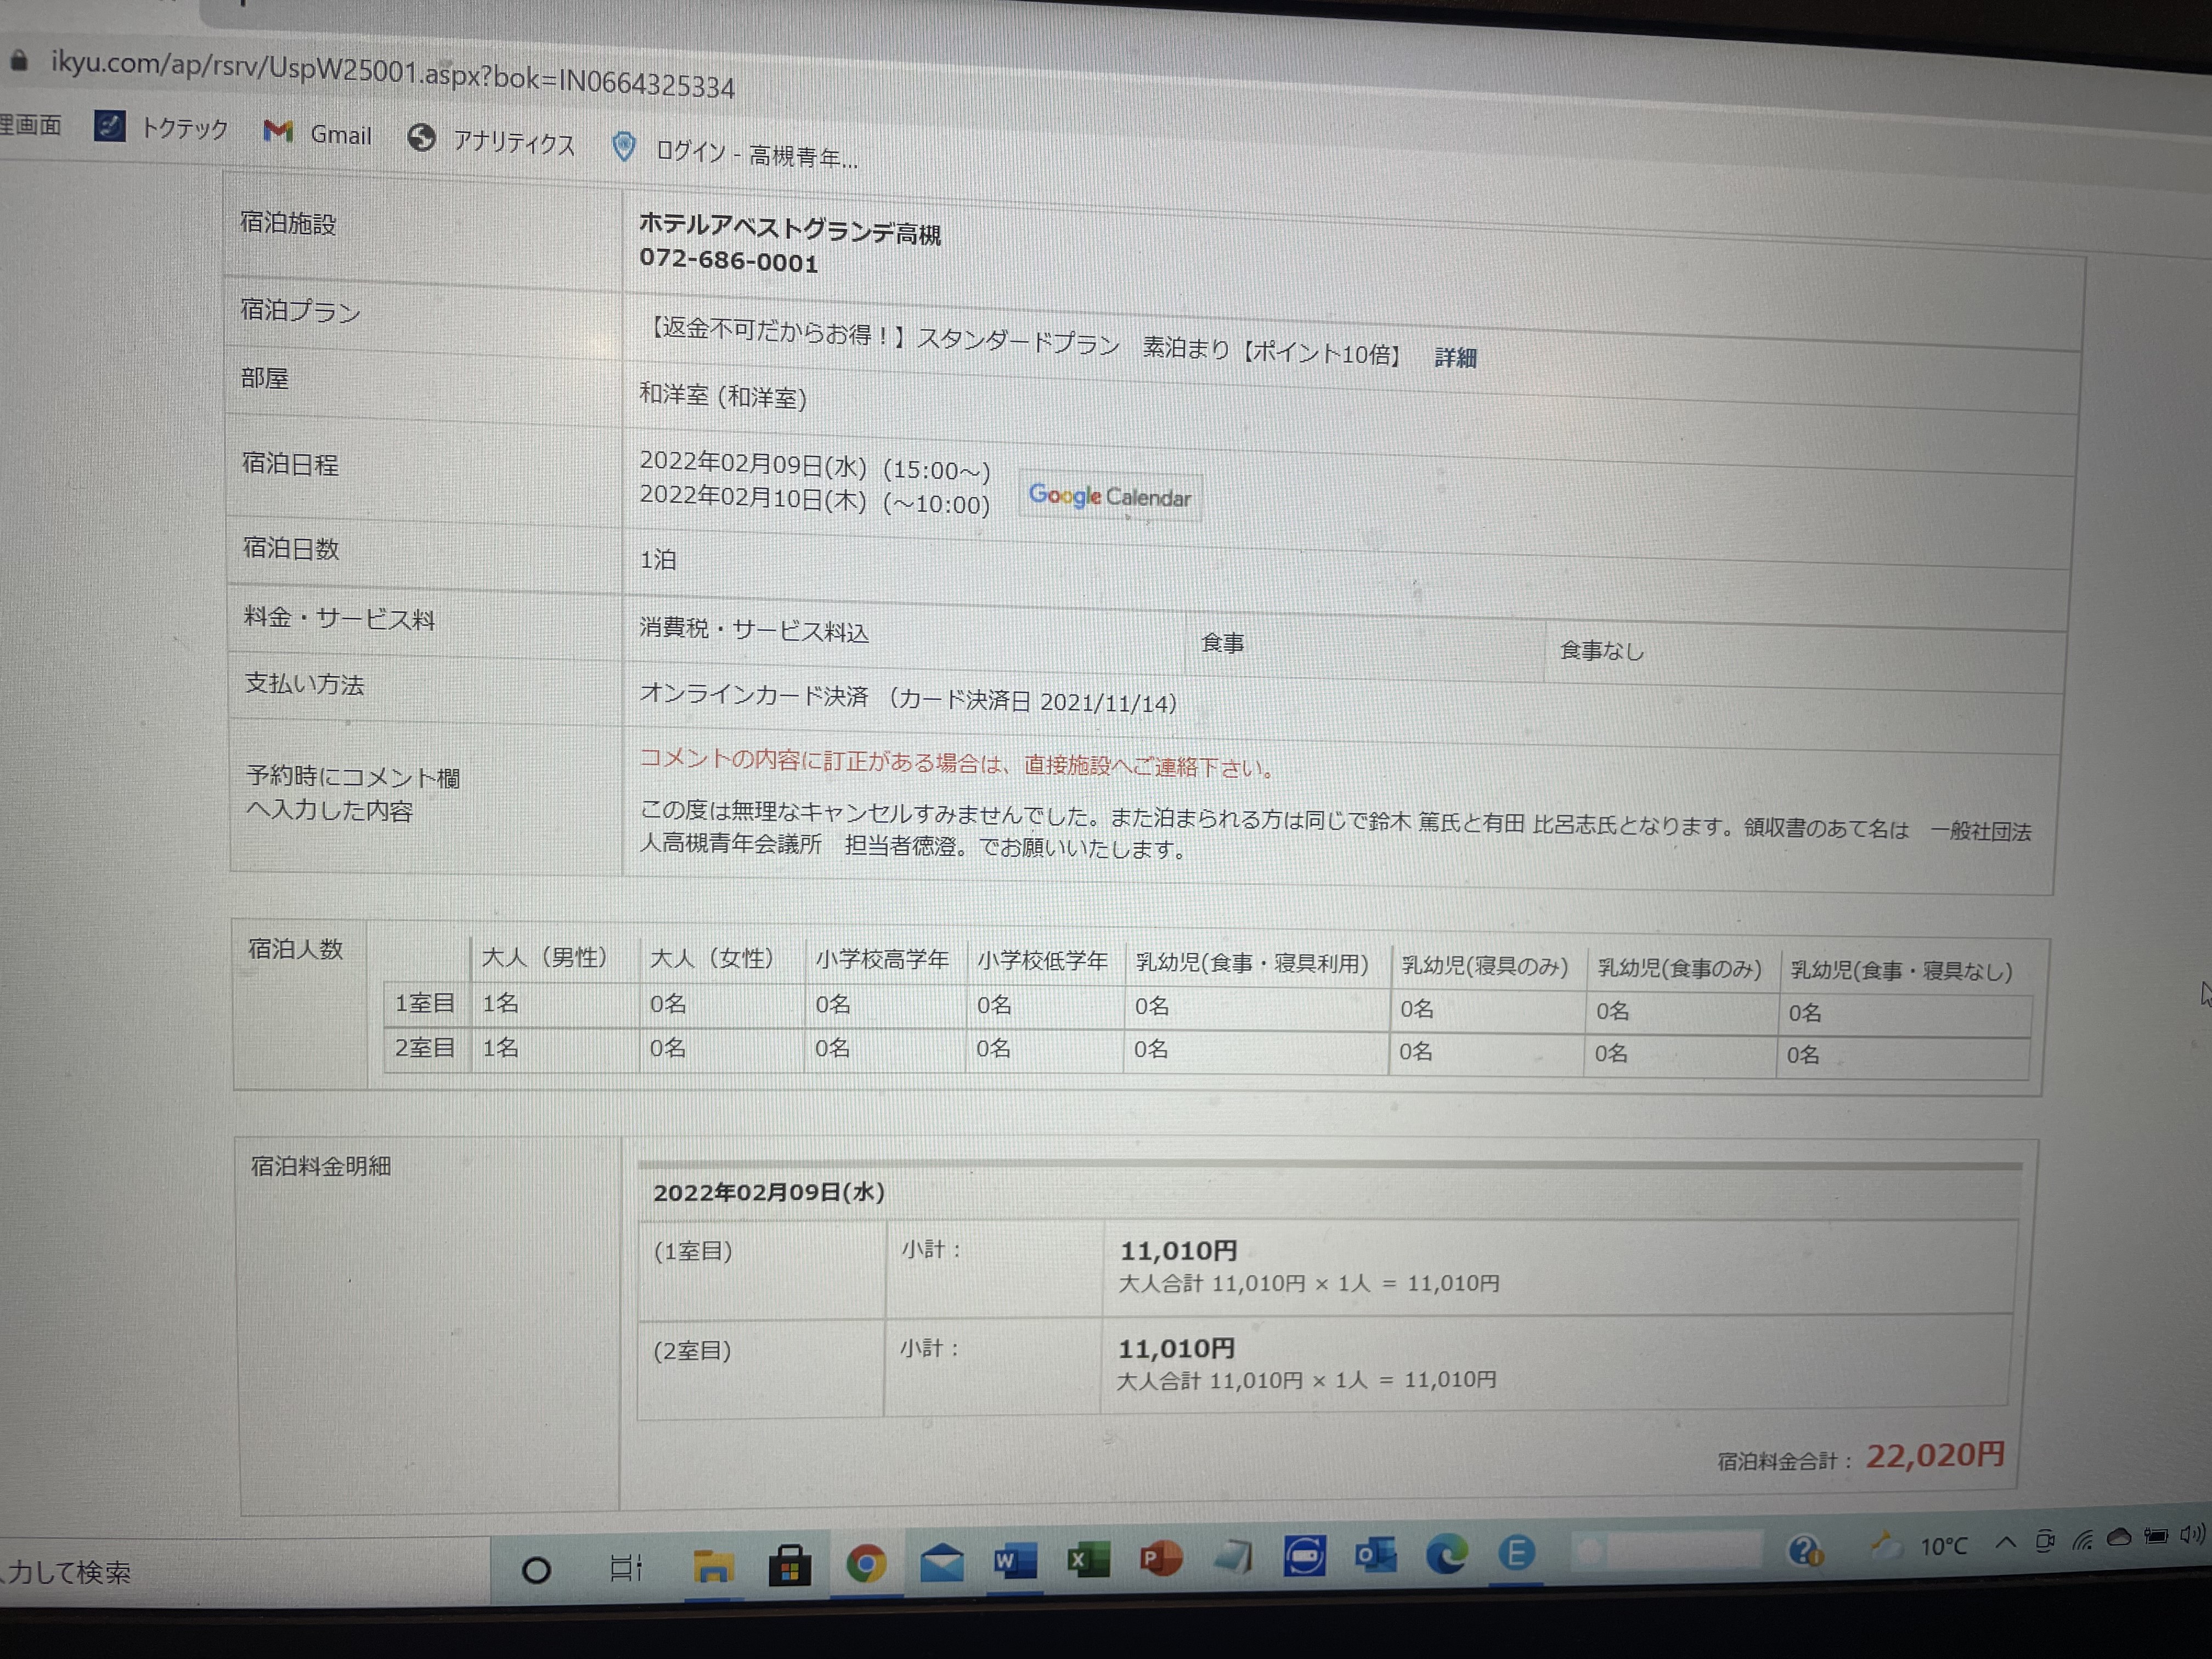Image resolution: width=2212 pixels, height=1659 pixels.
Task: Select the (1室目) subtotal 11,010円
Action: click(x=1179, y=1250)
